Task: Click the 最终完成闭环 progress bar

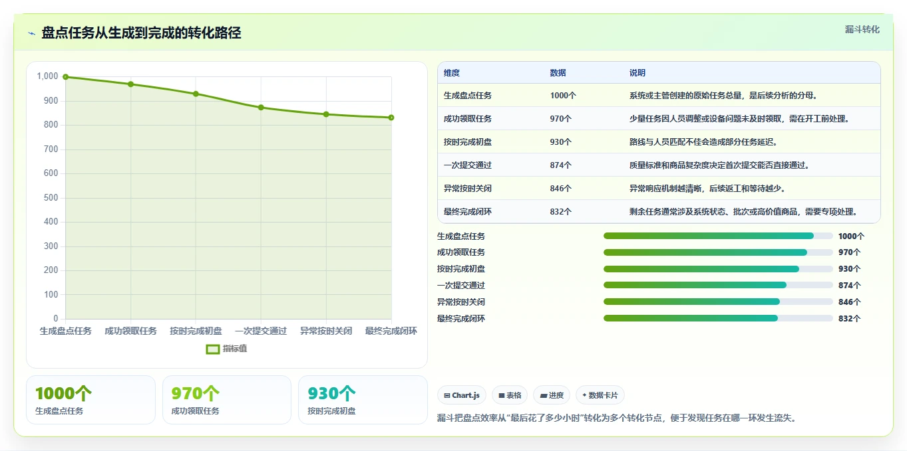Action: pyautogui.click(x=718, y=318)
